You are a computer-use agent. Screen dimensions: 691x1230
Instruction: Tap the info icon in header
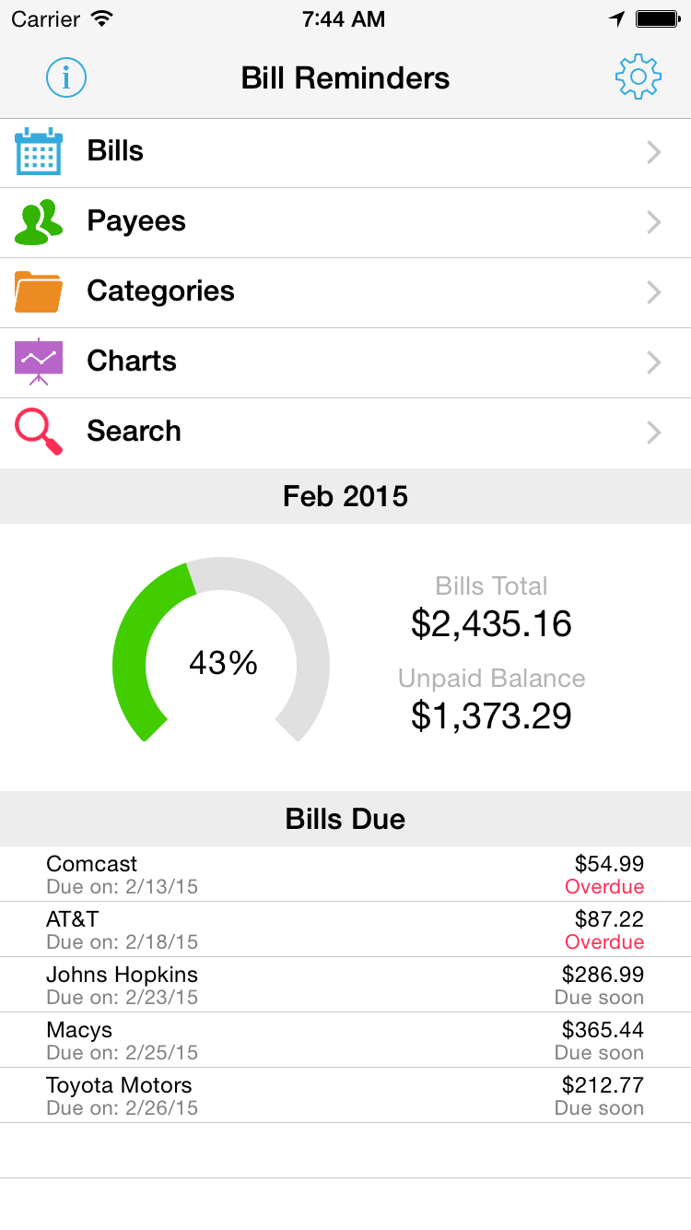66,77
